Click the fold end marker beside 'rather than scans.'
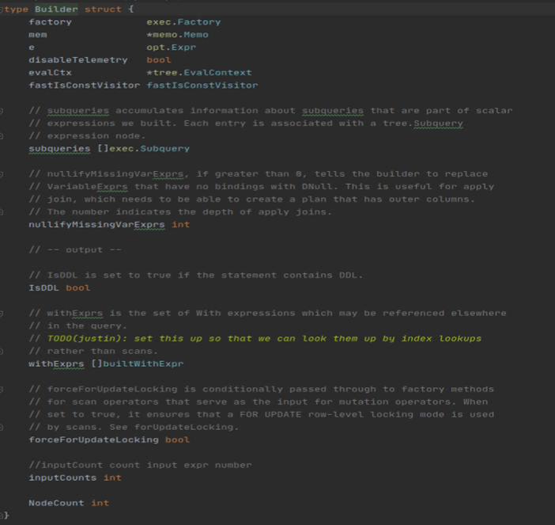Screen dimensions: 555x525 (x=2, y=352)
